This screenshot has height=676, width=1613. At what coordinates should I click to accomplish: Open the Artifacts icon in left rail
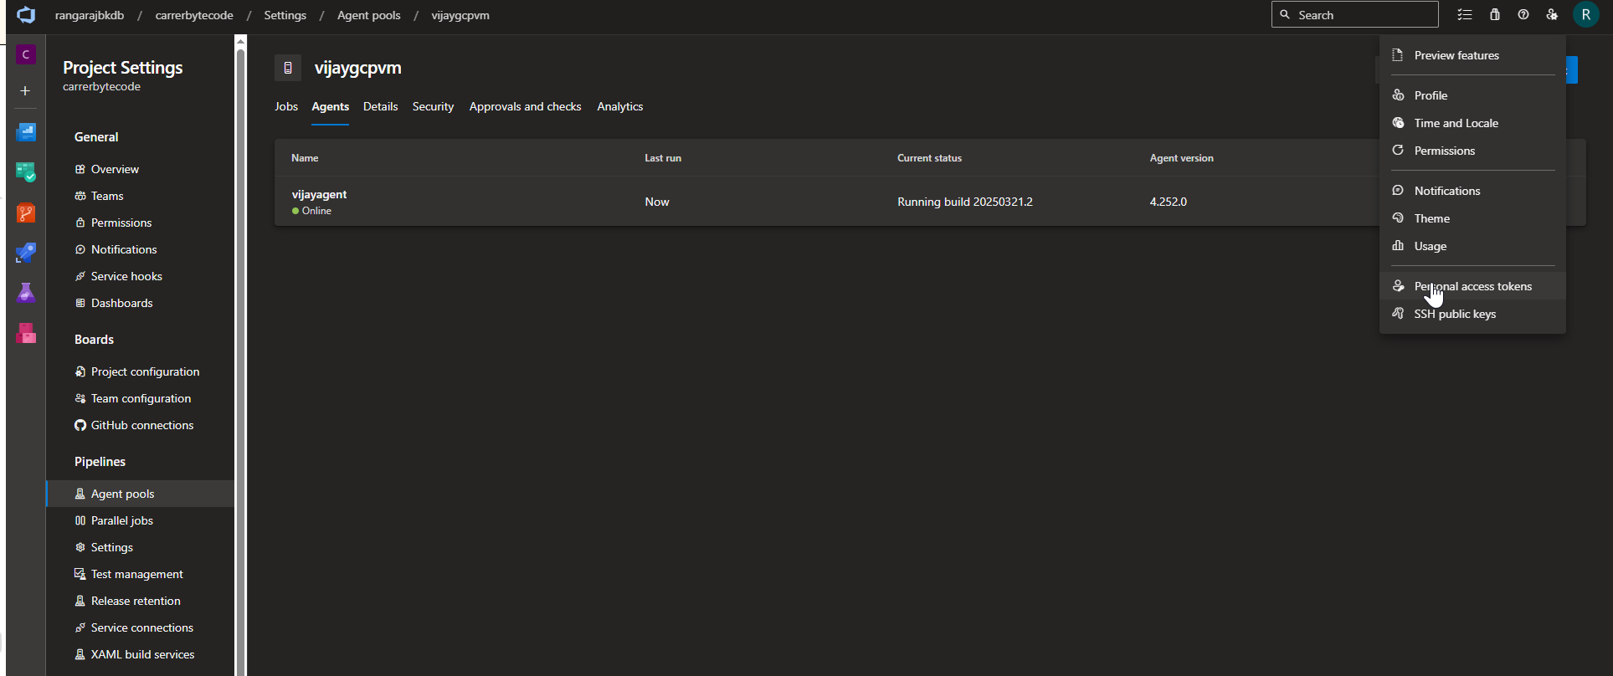(x=26, y=333)
